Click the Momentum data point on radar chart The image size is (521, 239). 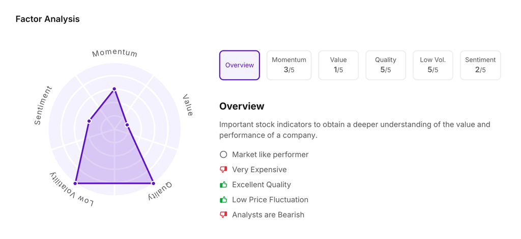point(114,89)
